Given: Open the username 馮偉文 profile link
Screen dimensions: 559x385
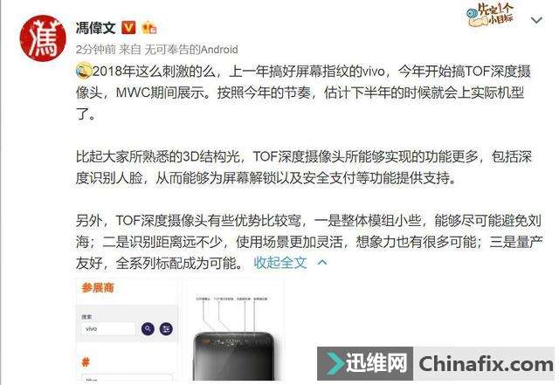Looking at the screenshot, I should [x=95, y=28].
